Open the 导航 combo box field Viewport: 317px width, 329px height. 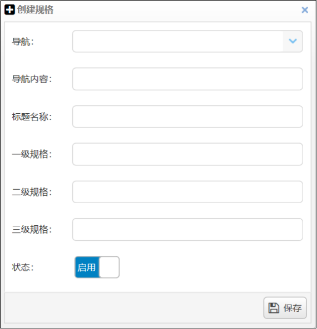187,41
